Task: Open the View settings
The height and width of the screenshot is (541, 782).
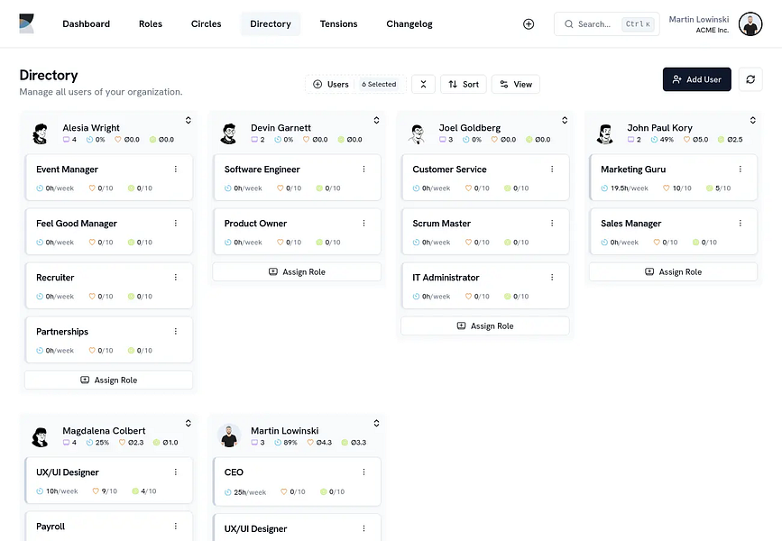Action: coord(516,84)
